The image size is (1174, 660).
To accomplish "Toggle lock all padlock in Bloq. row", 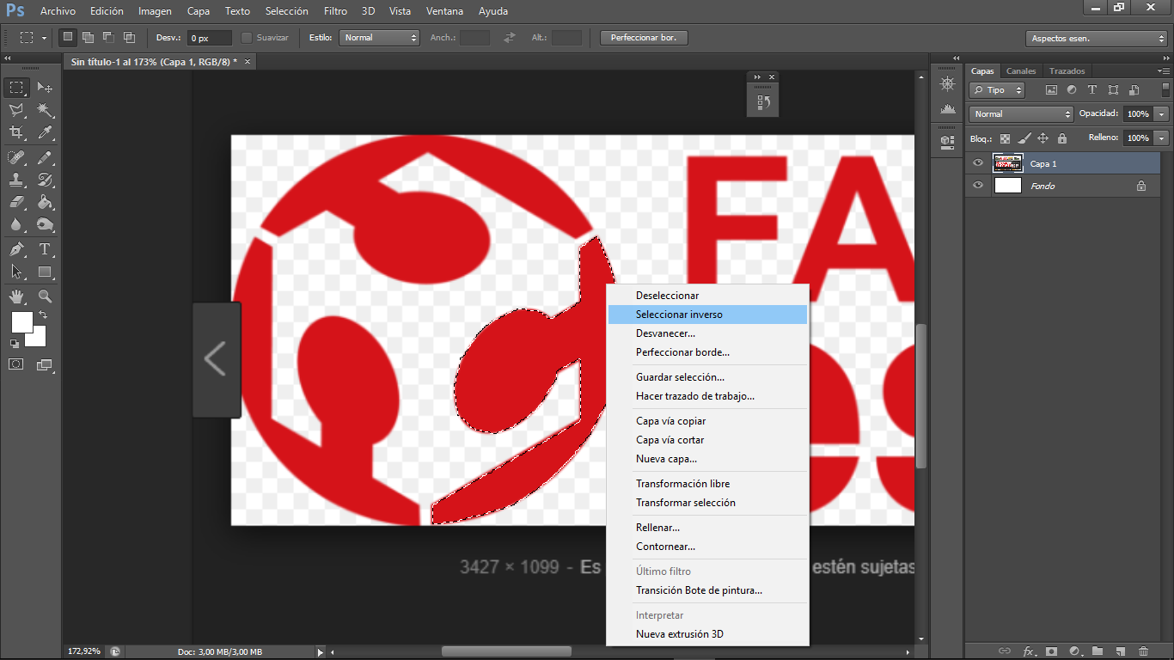I will point(1062,137).
